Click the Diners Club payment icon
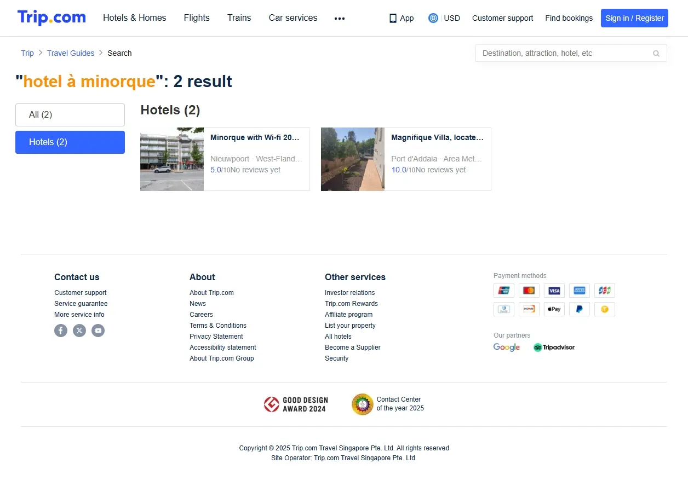The height and width of the screenshot is (504, 688). (x=504, y=309)
